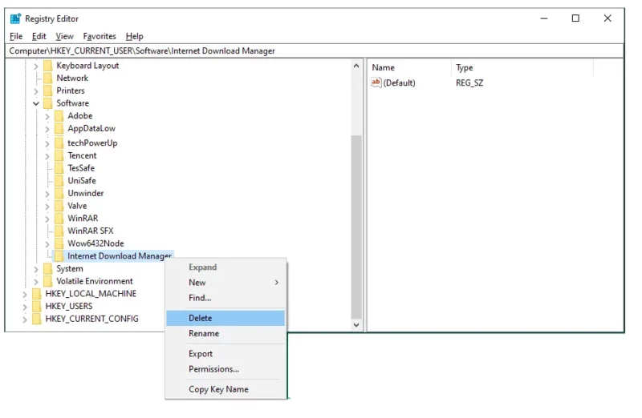
Task: Click the Printers folder icon
Action: click(48, 90)
